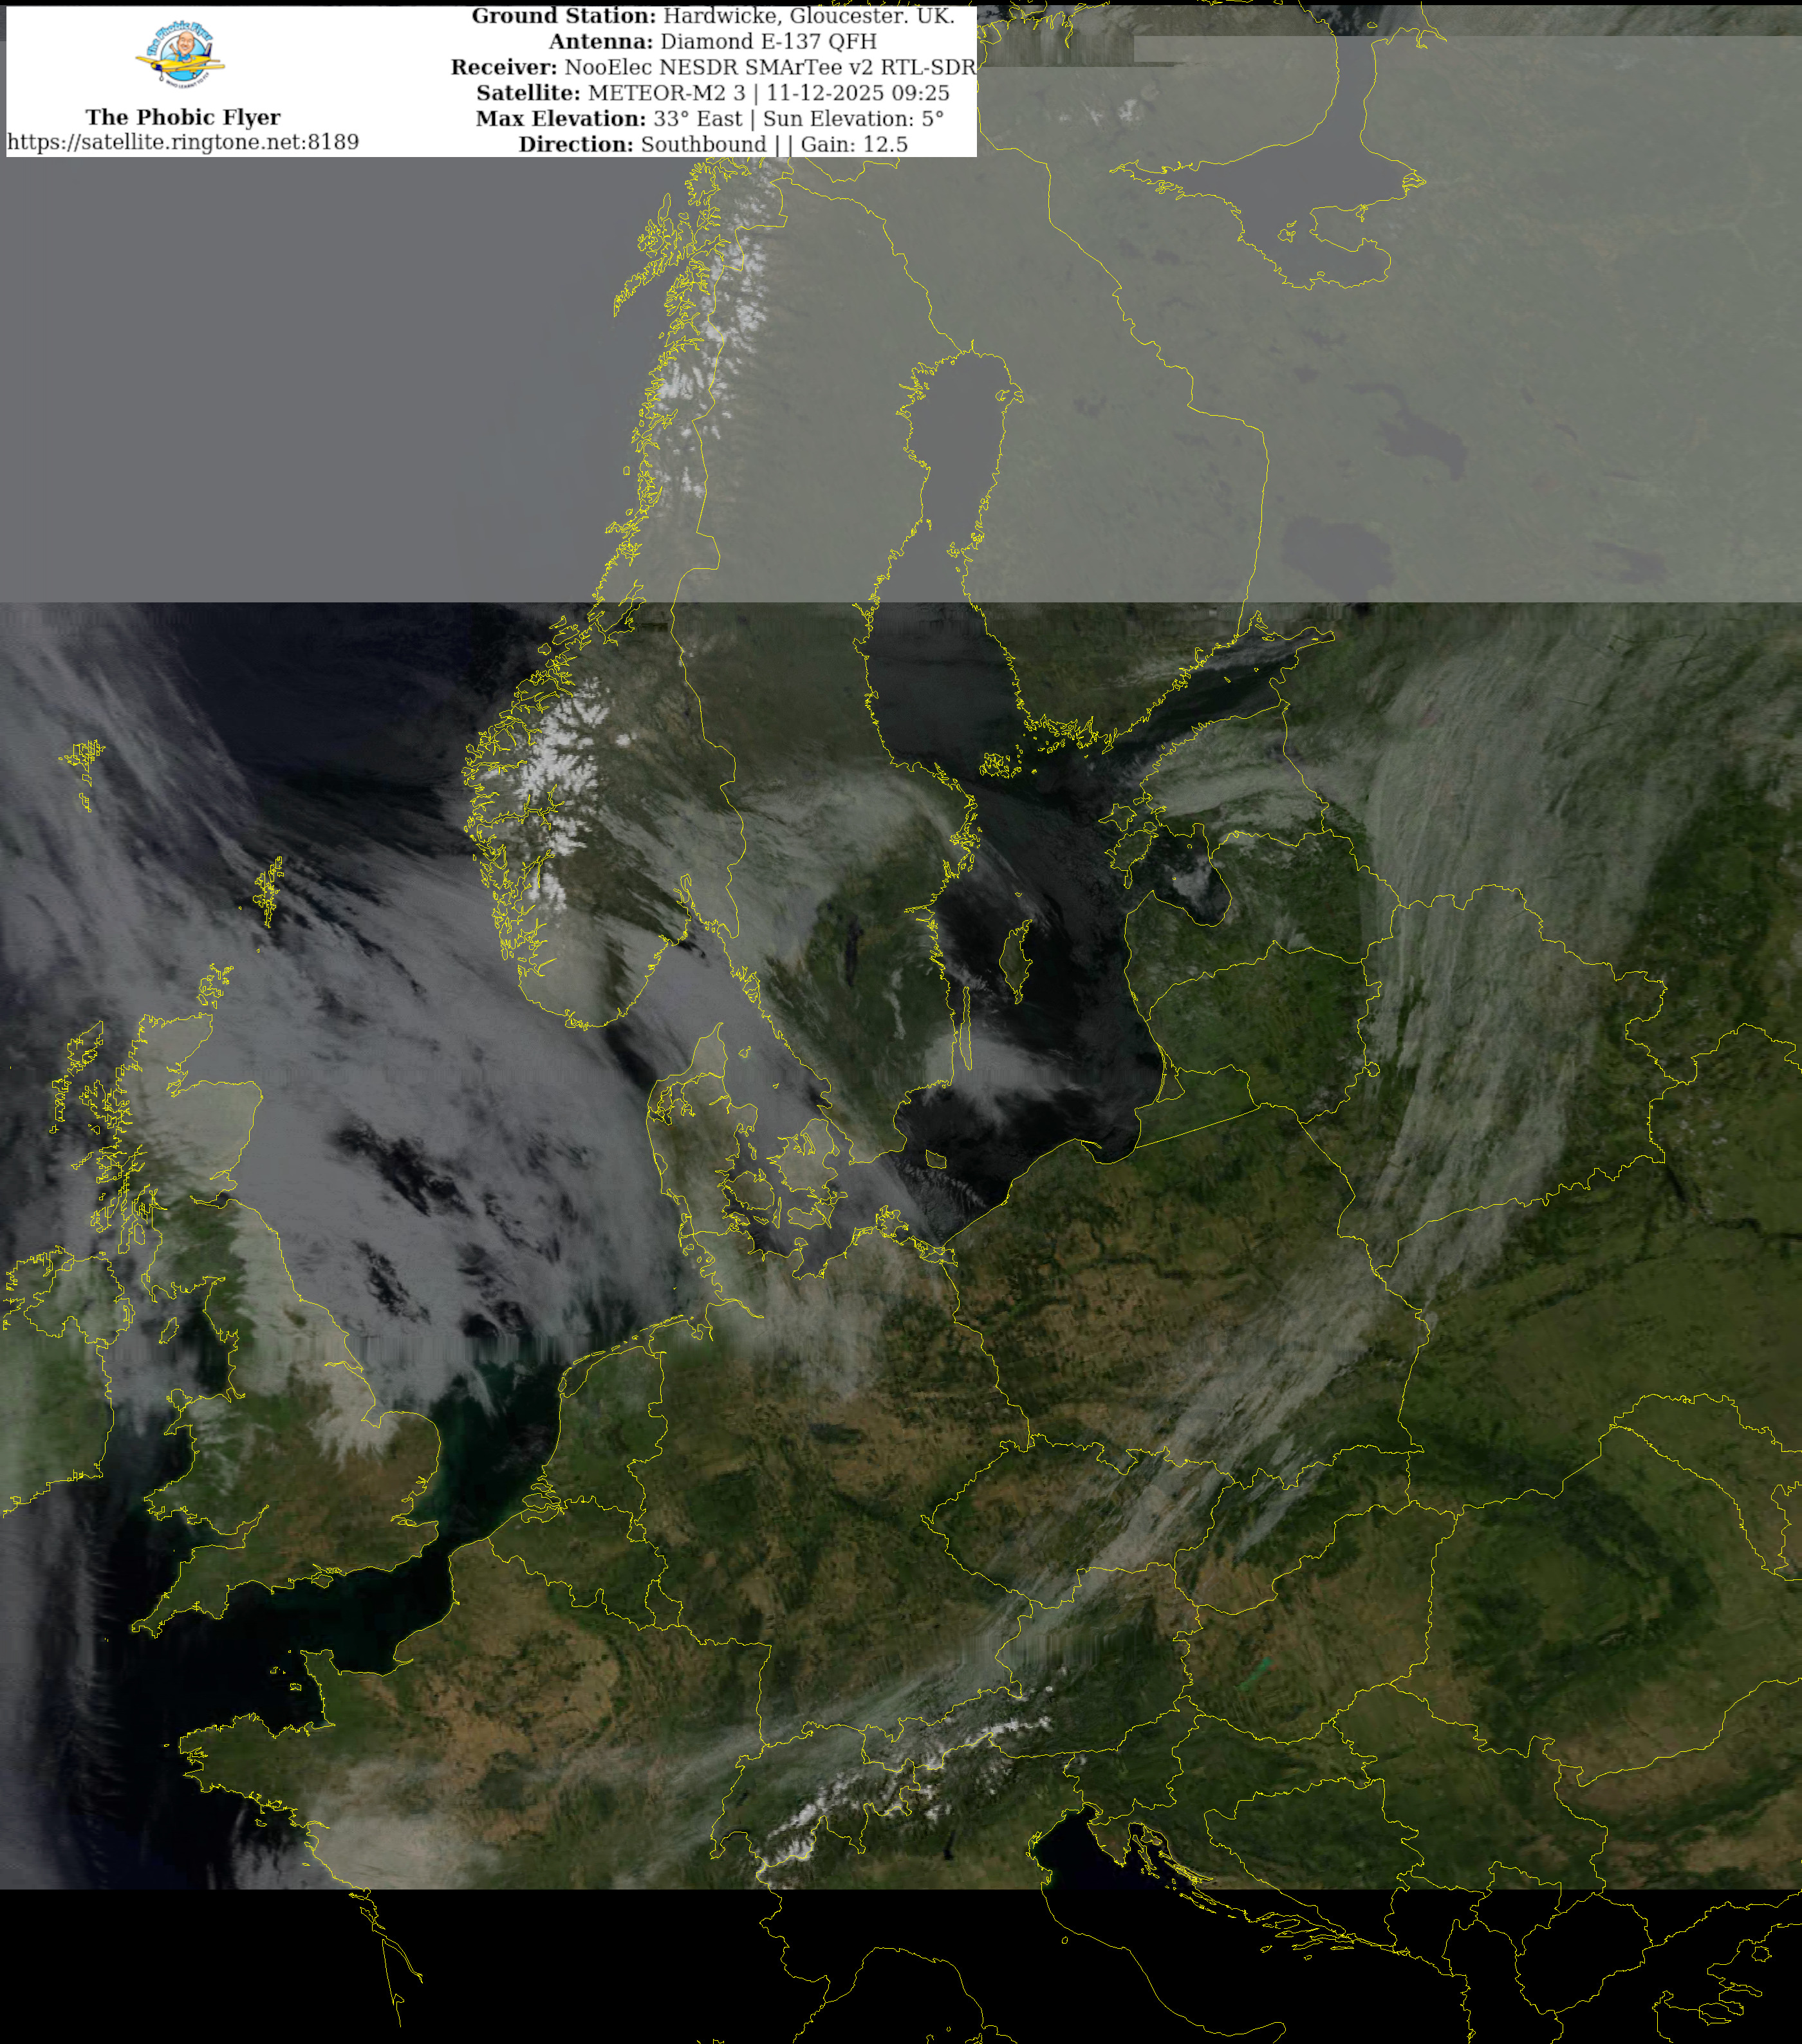The width and height of the screenshot is (1802, 2044).
Task: Click the METEOR-M2 3 satellite text
Action: tap(667, 93)
